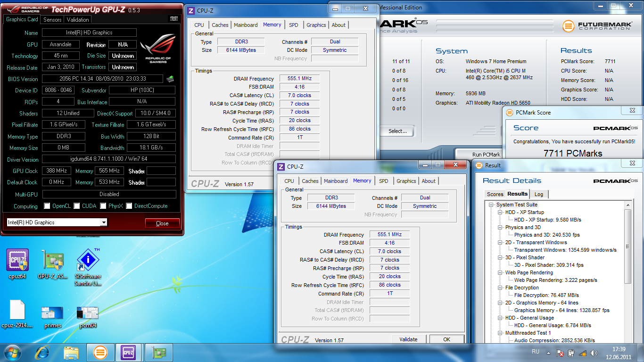The width and height of the screenshot is (644, 362).
Task: Enable the OpenCL checkbox
Action: pyautogui.click(x=47, y=206)
